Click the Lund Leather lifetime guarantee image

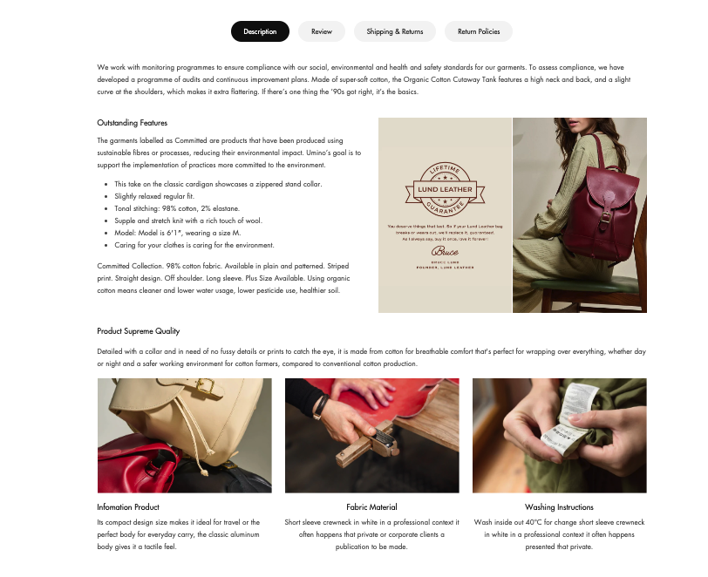(445, 215)
